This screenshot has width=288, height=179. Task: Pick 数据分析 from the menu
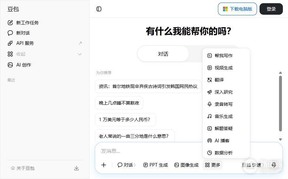point(226,153)
